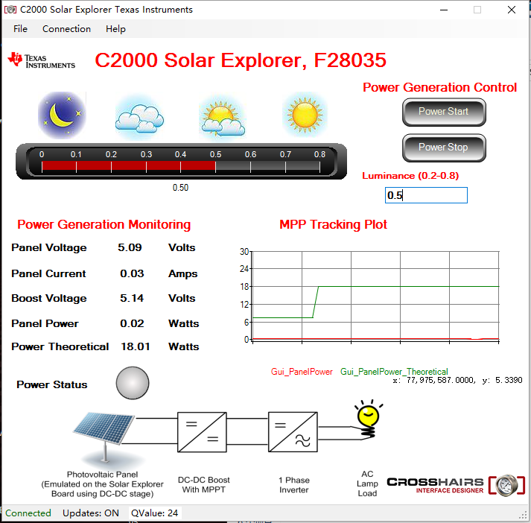
Task: Click inside the MPP Tracking Plot chart
Action: tap(376, 295)
